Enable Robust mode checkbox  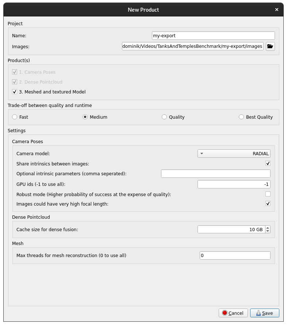(268, 194)
